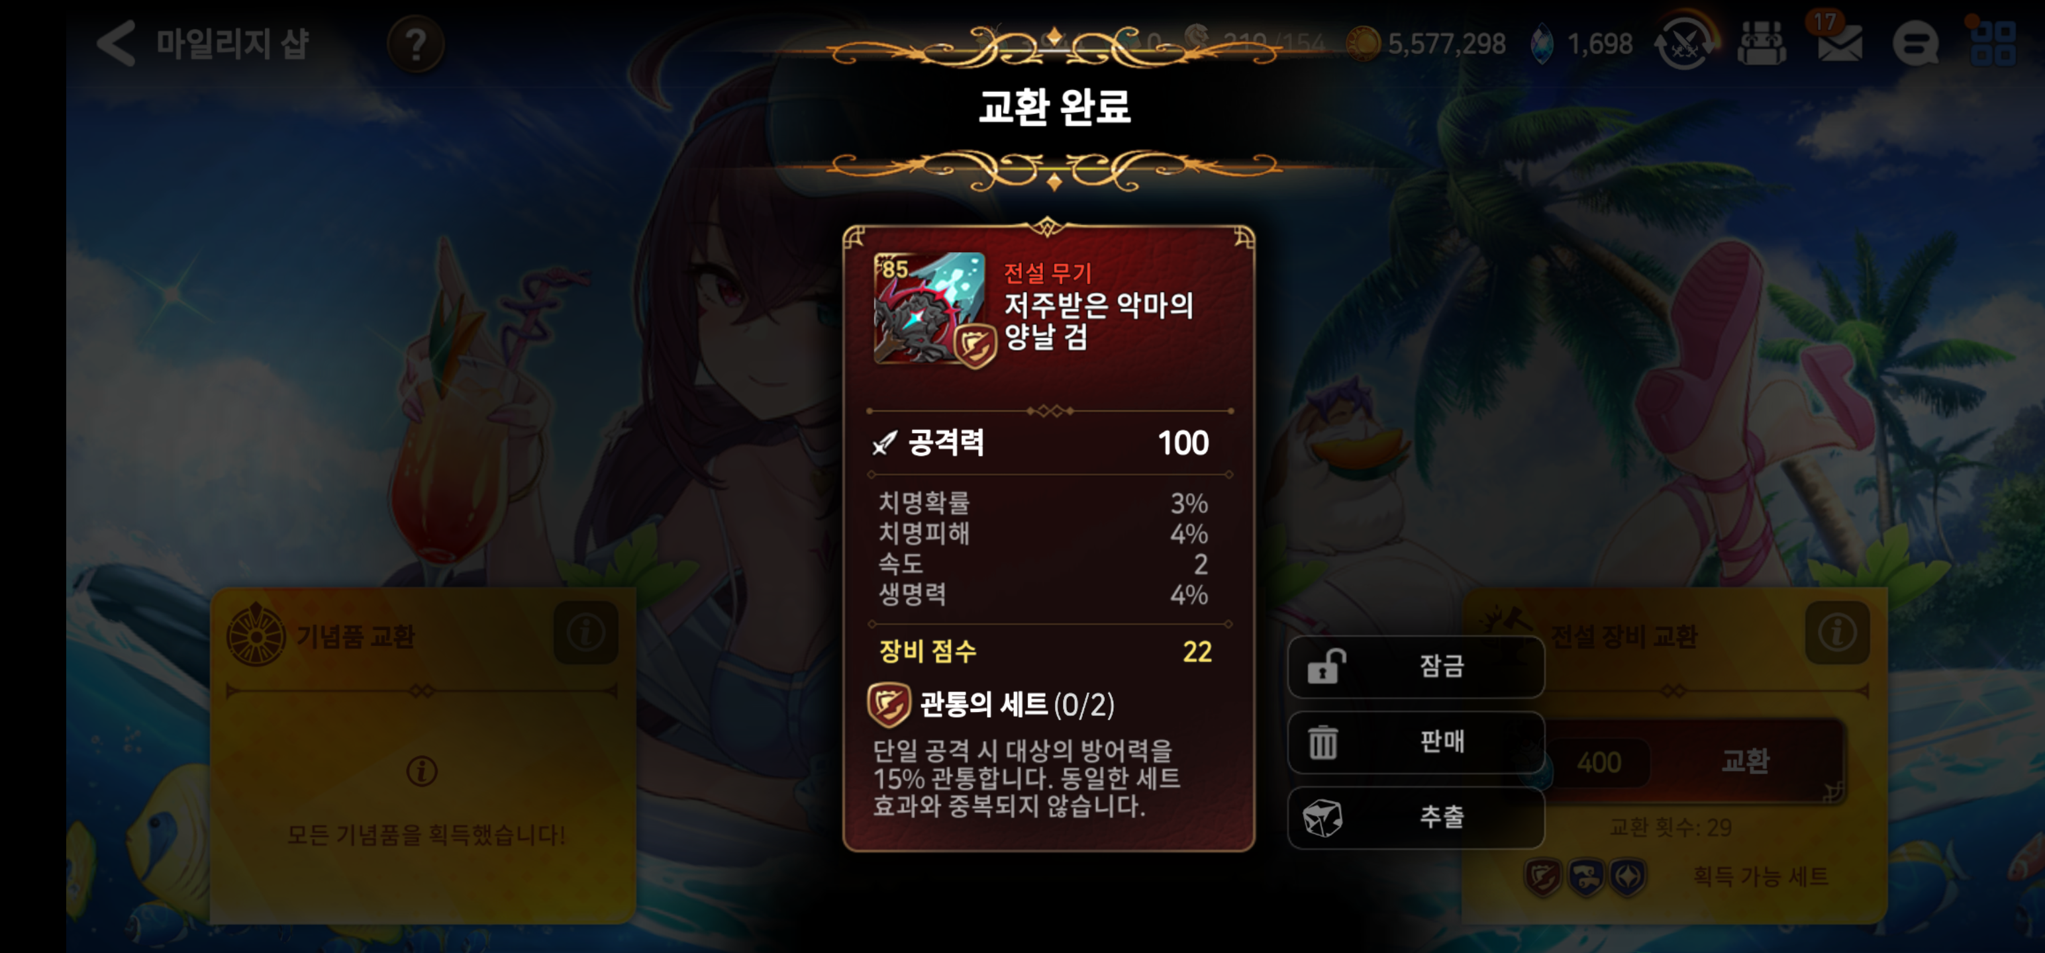Viewport: 2045px width, 953px height.
Task: Tap the 관통의 세트 set icon
Action: click(x=888, y=705)
